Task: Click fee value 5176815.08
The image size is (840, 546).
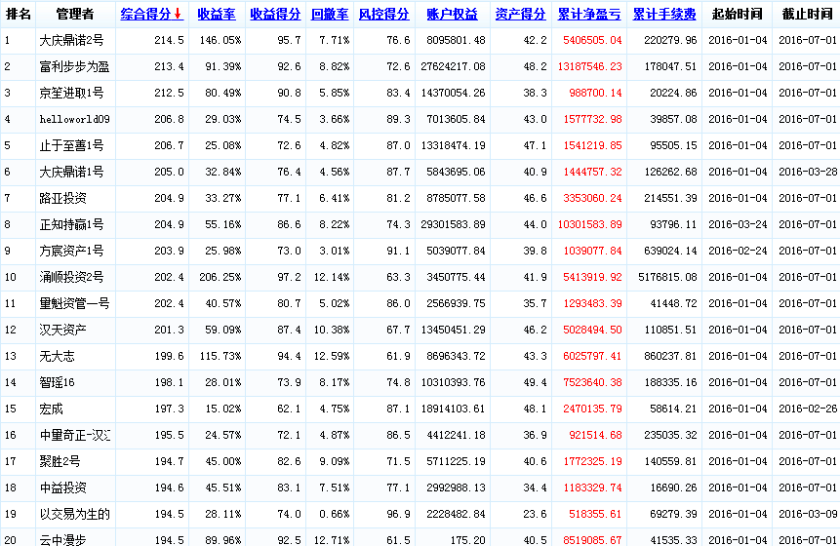Action: coord(667,277)
